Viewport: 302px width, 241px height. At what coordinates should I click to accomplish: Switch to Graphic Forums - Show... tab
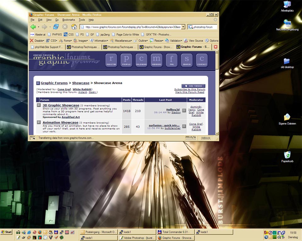click(156, 47)
